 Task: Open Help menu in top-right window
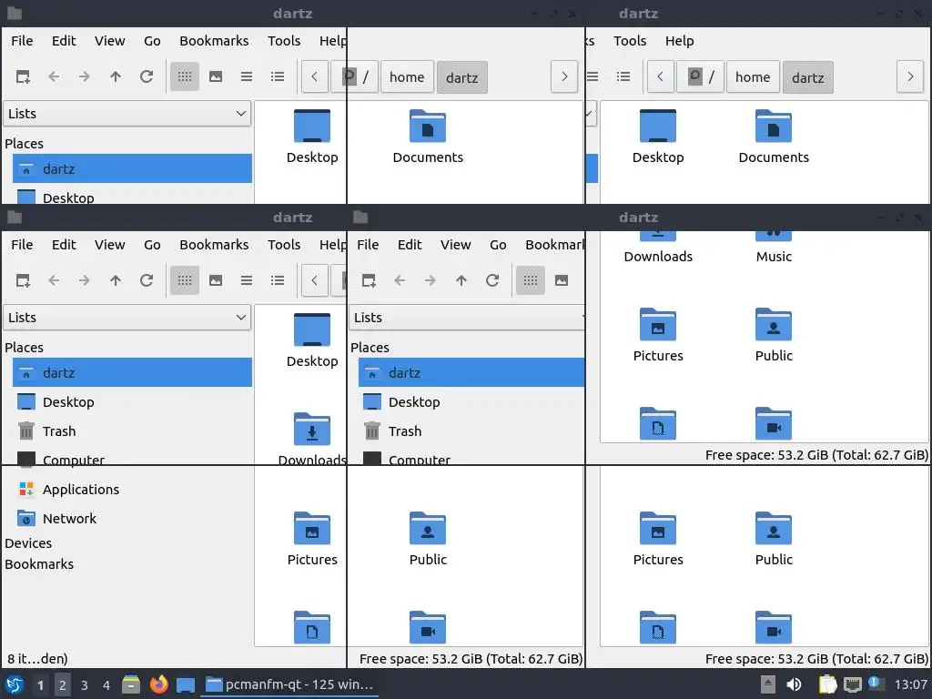679,41
